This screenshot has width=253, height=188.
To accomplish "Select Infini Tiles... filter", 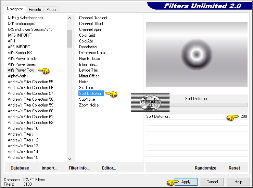I will coord(89,64).
